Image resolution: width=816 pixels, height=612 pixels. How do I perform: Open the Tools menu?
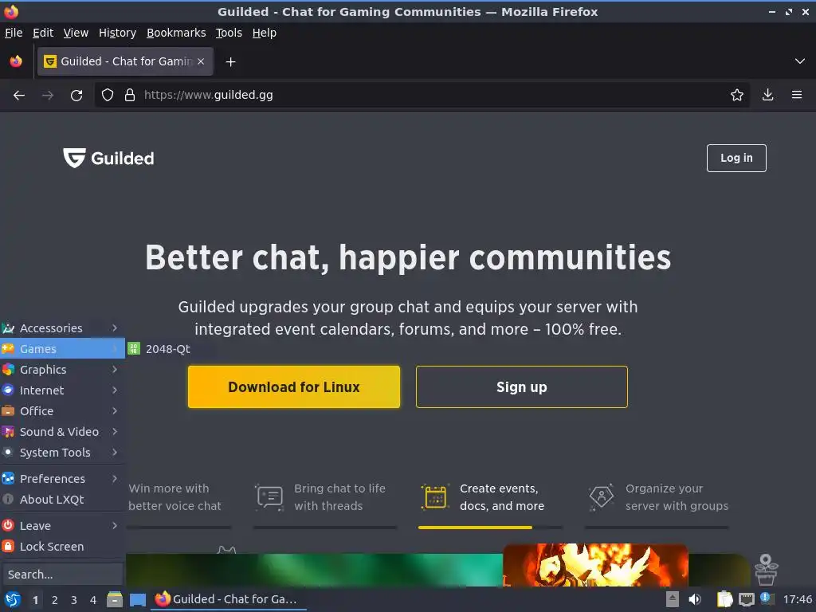coord(229,33)
